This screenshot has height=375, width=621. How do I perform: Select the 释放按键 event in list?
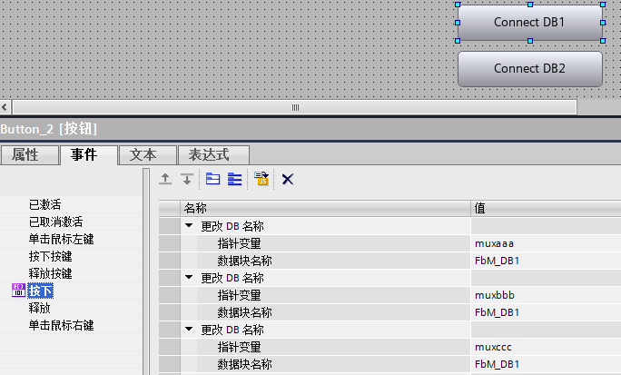click(50, 273)
